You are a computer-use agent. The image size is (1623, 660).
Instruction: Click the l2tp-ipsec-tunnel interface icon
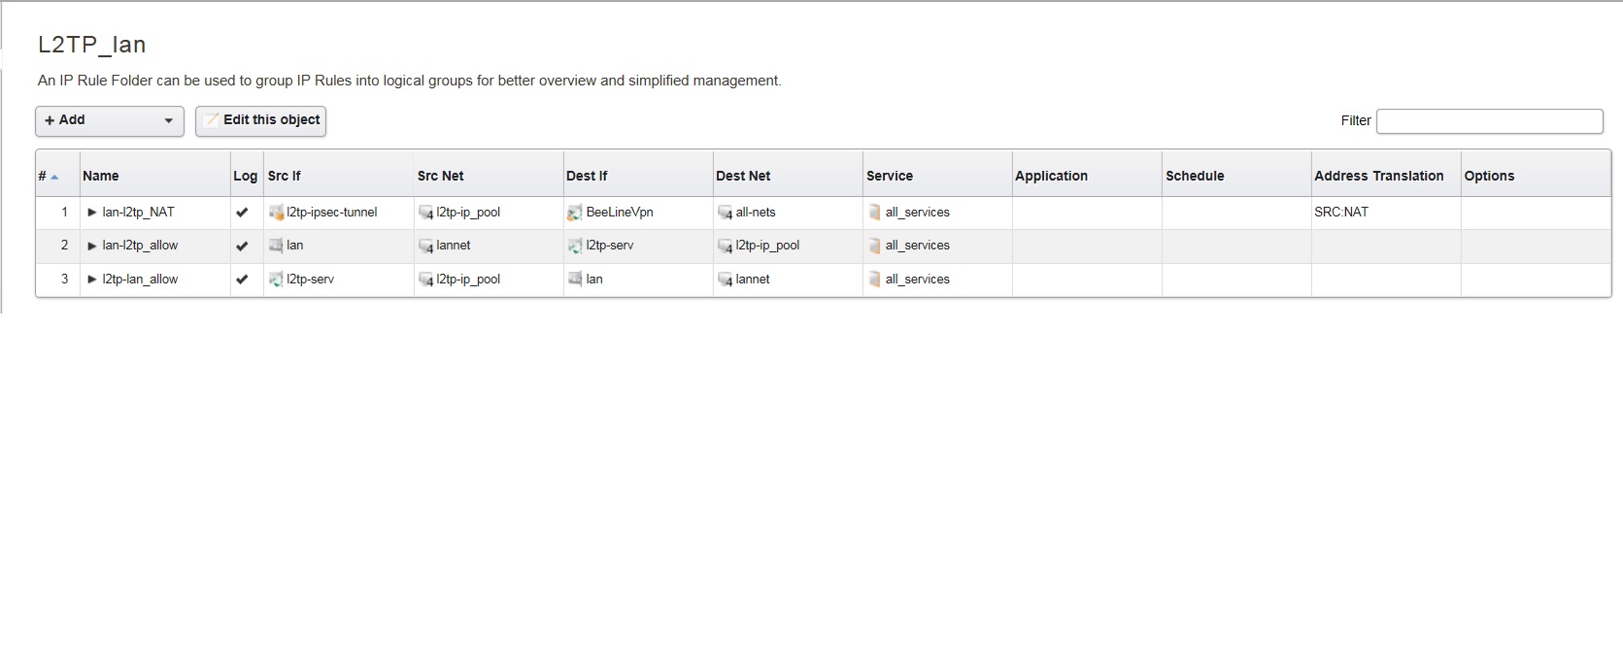(x=277, y=213)
